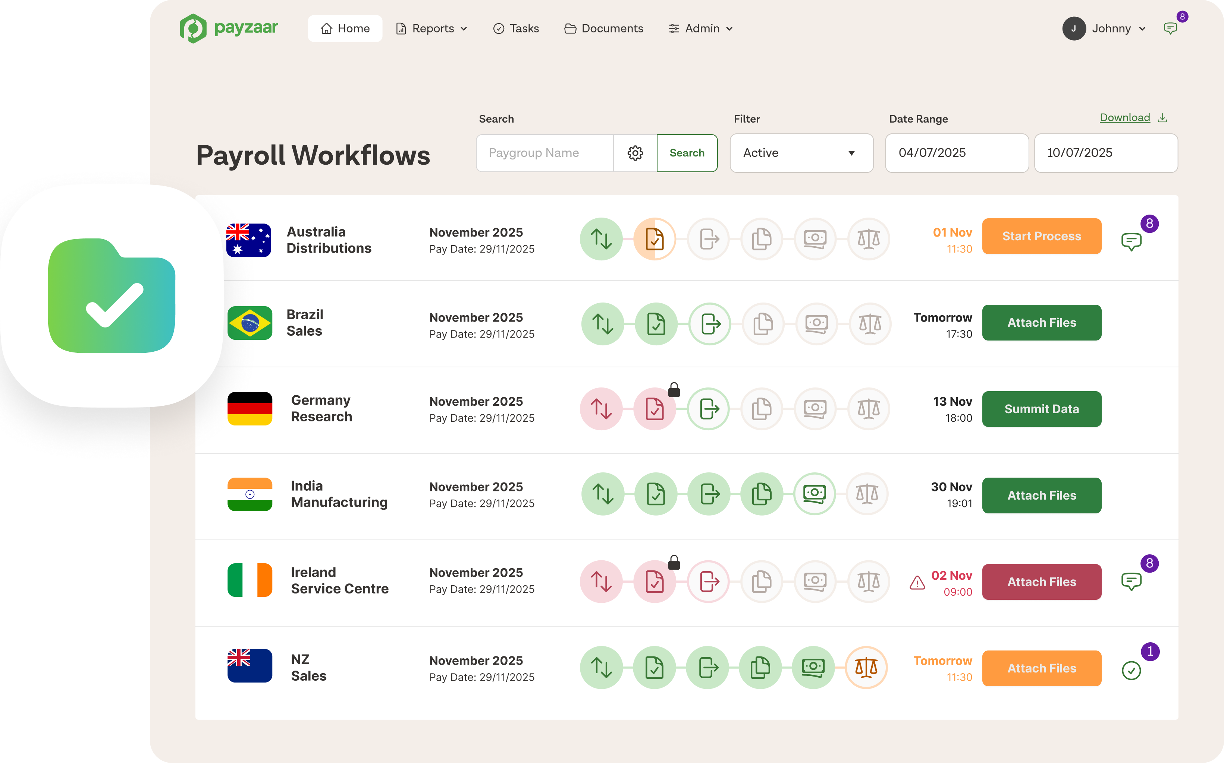The image size is (1224, 763).
Task: Click Australia Distributions file-check step icon
Action: pyautogui.click(x=655, y=239)
